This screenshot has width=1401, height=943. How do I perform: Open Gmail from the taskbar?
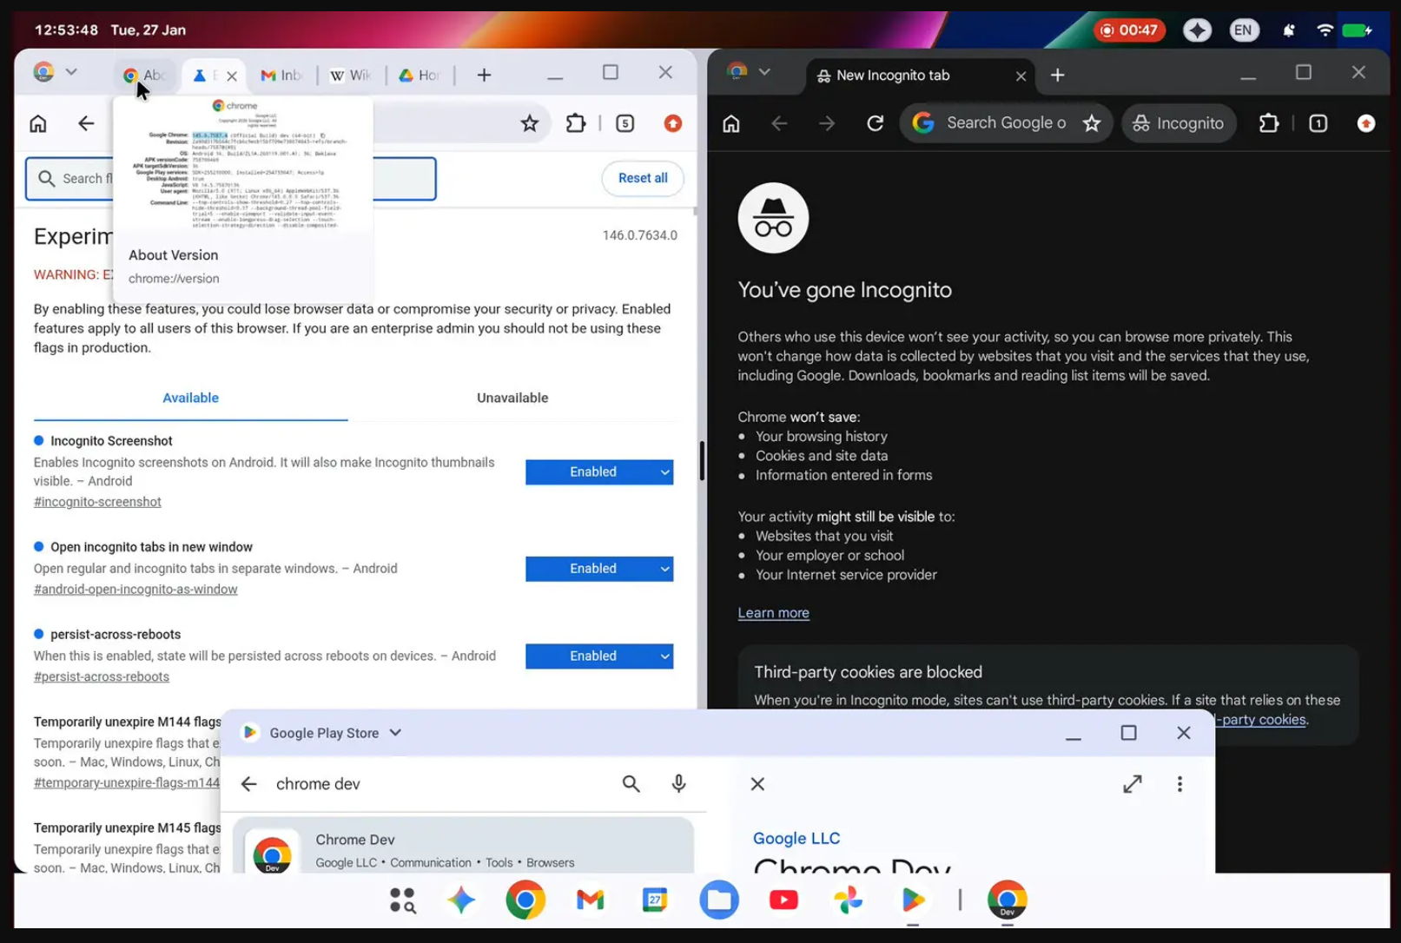pos(590,900)
